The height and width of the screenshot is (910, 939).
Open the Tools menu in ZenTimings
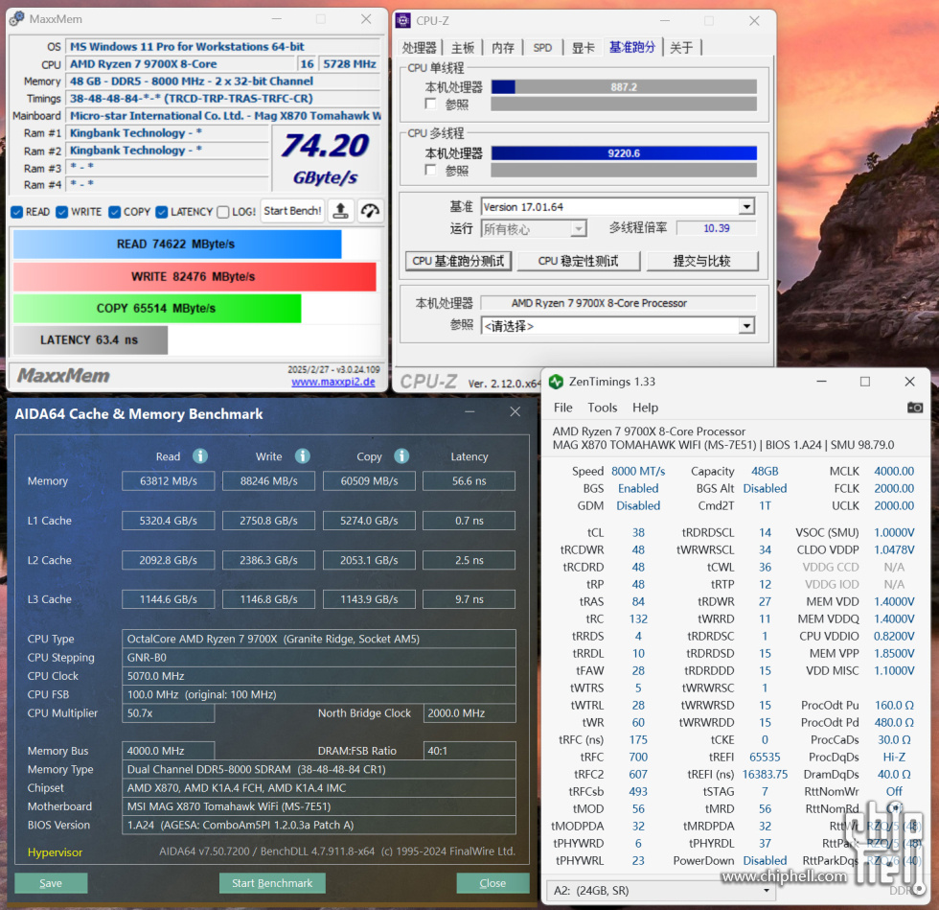pos(602,408)
